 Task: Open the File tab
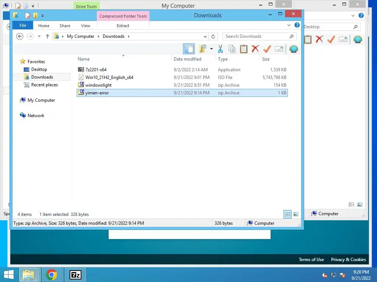point(23,25)
